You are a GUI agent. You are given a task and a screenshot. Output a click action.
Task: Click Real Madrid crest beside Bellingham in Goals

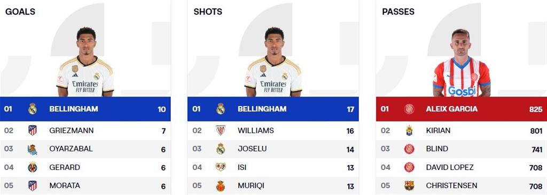coord(33,109)
